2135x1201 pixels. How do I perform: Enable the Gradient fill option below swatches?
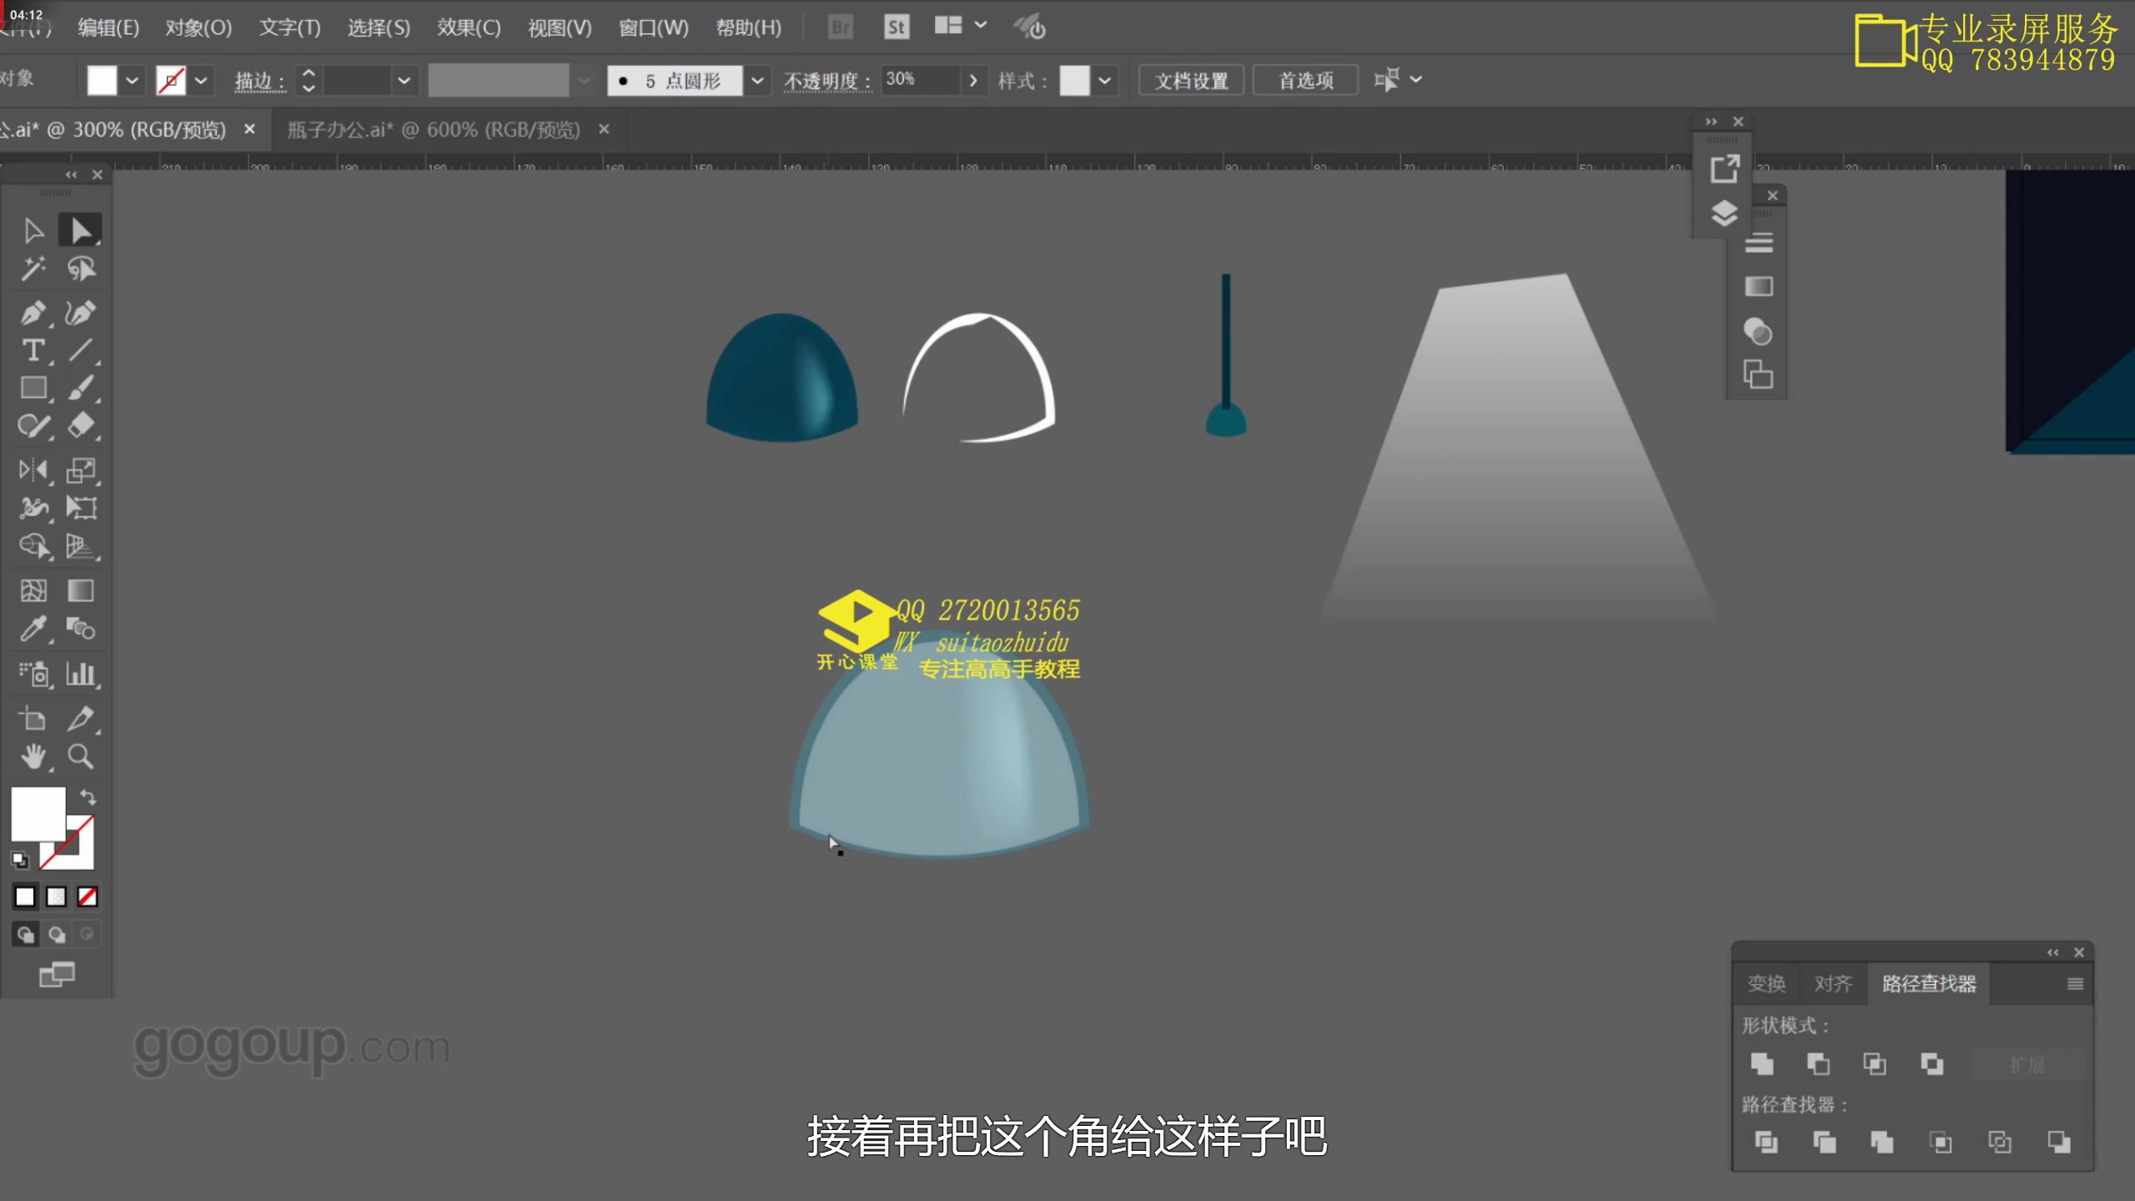[x=55, y=896]
